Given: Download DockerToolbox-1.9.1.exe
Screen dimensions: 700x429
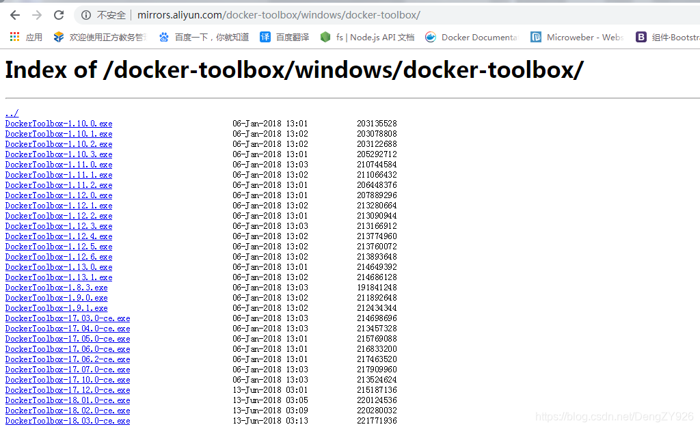Looking at the screenshot, I should tap(57, 308).
